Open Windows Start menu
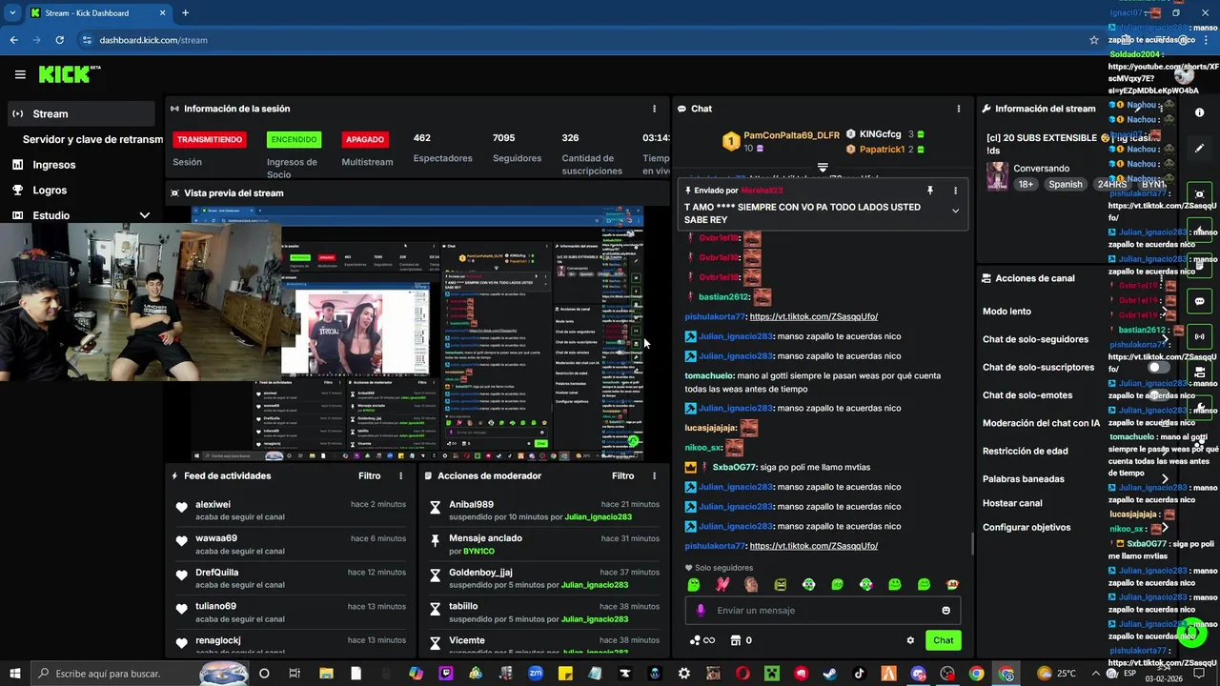The height and width of the screenshot is (686, 1220). (15, 674)
